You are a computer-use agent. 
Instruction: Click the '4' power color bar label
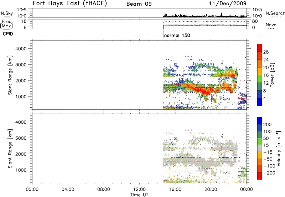point(264,98)
